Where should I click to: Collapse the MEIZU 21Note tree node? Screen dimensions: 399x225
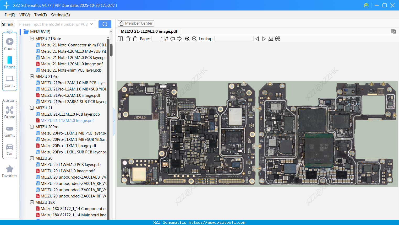(32, 39)
